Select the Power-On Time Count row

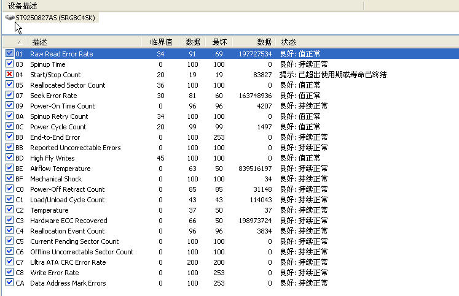click(x=62, y=106)
